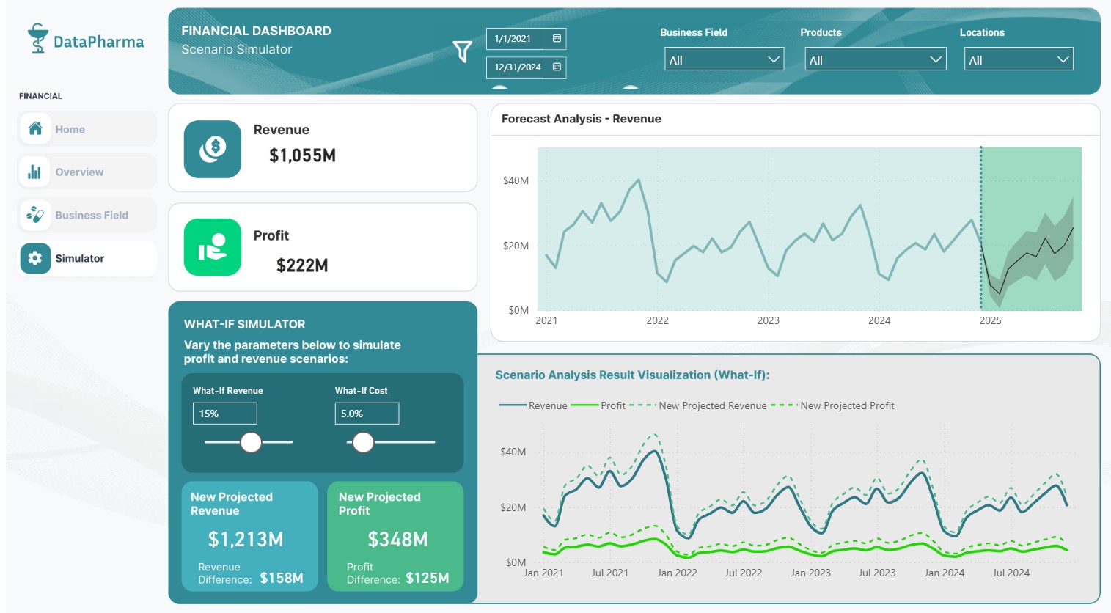
Task: Click the Simulator gear icon
Action: pos(34,258)
